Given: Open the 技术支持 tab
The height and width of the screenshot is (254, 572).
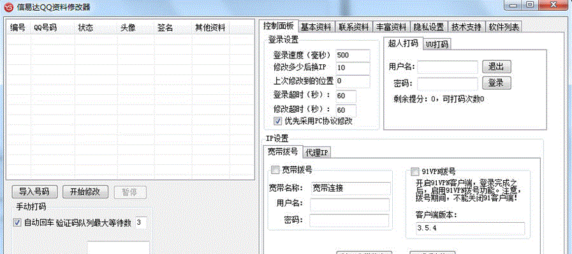Looking at the screenshot, I should (x=466, y=27).
